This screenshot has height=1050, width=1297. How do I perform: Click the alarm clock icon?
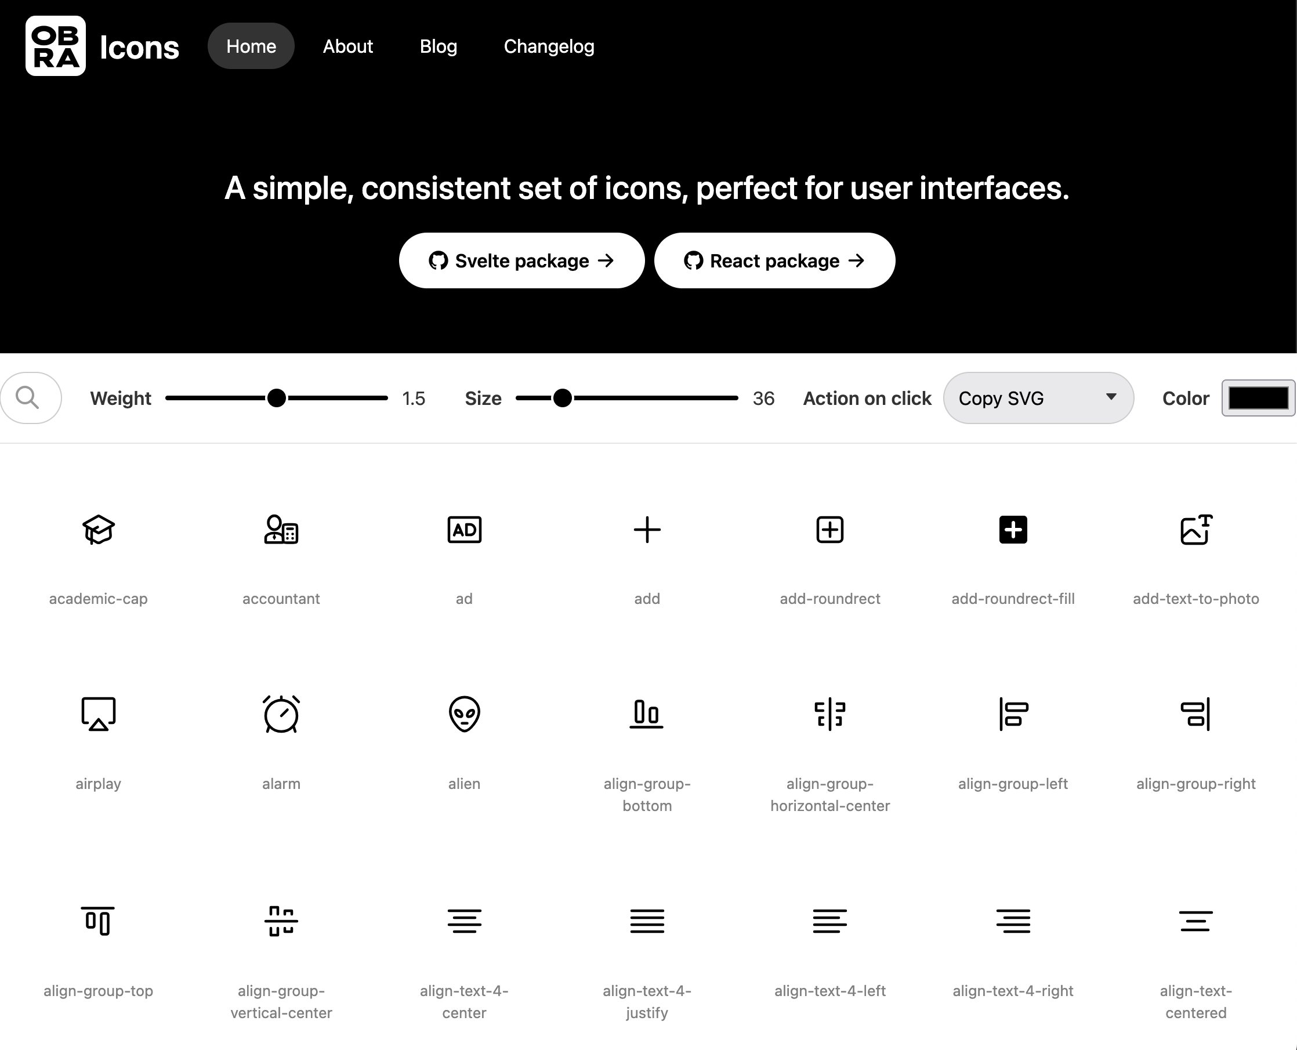[x=281, y=714]
